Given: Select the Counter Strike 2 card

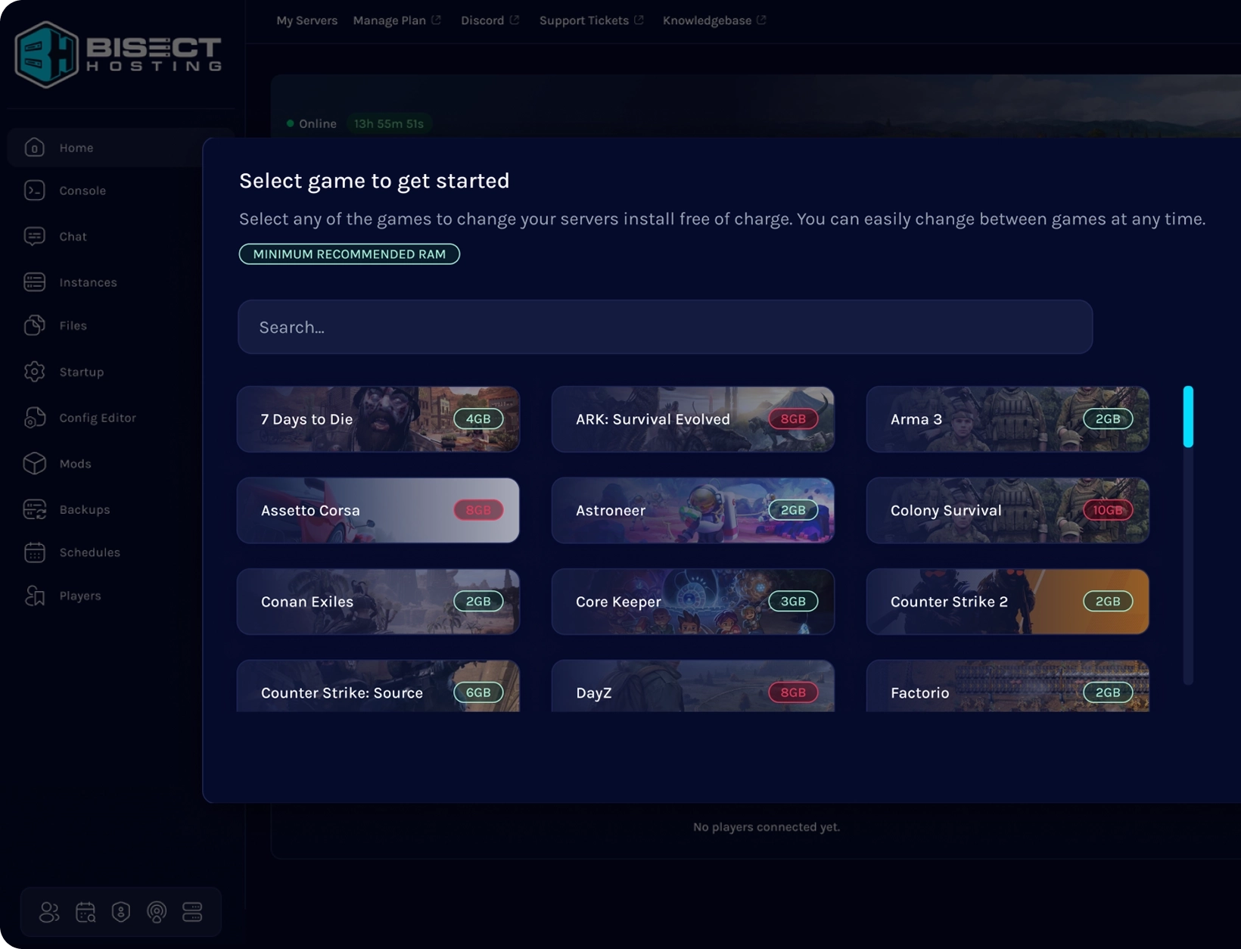Looking at the screenshot, I should [1008, 602].
